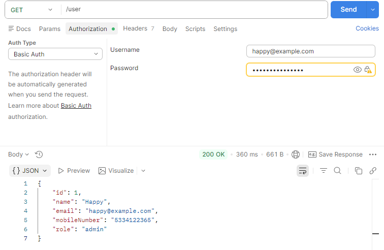This screenshot has width=384, height=250.
Task: Open Docs for the request
Action: coord(20,28)
